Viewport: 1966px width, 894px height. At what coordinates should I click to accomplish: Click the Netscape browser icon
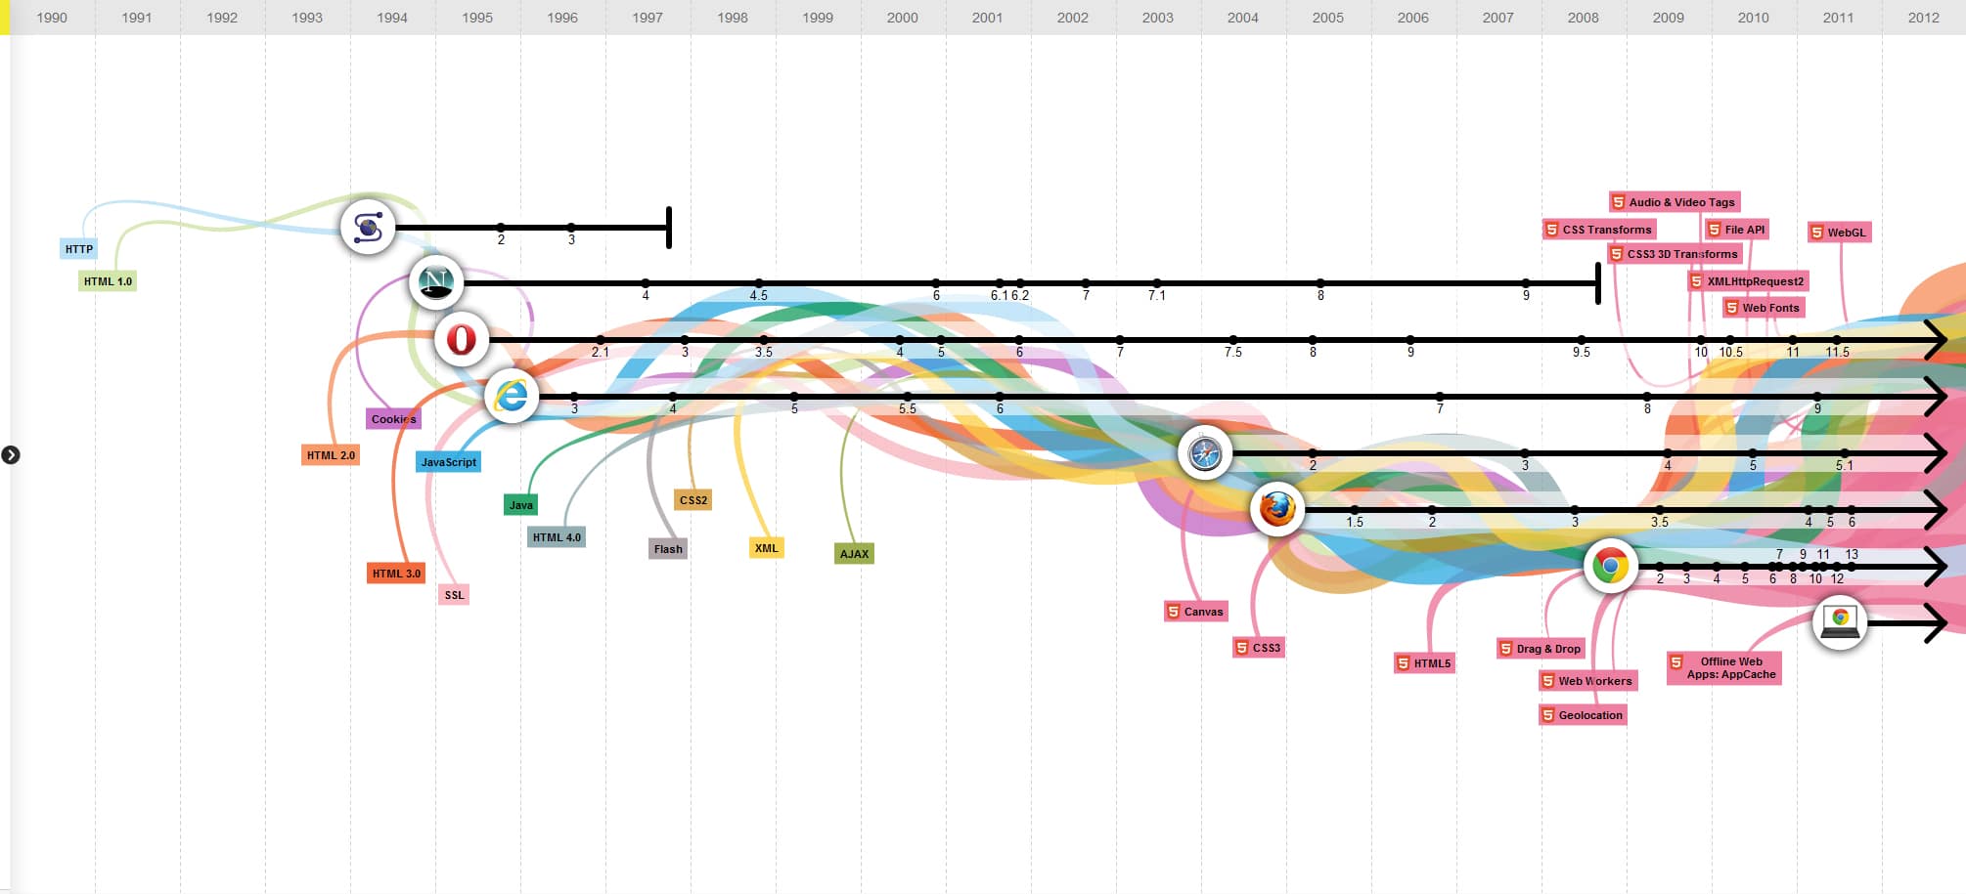437,283
